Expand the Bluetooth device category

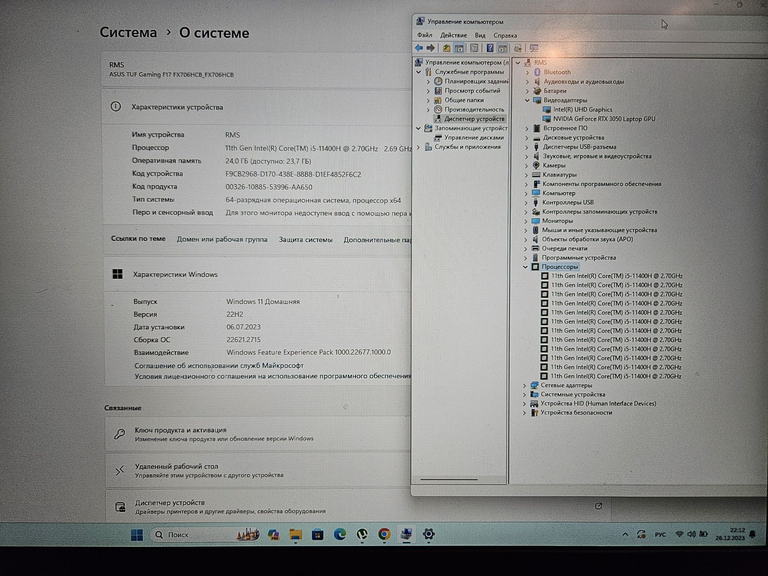click(x=527, y=72)
